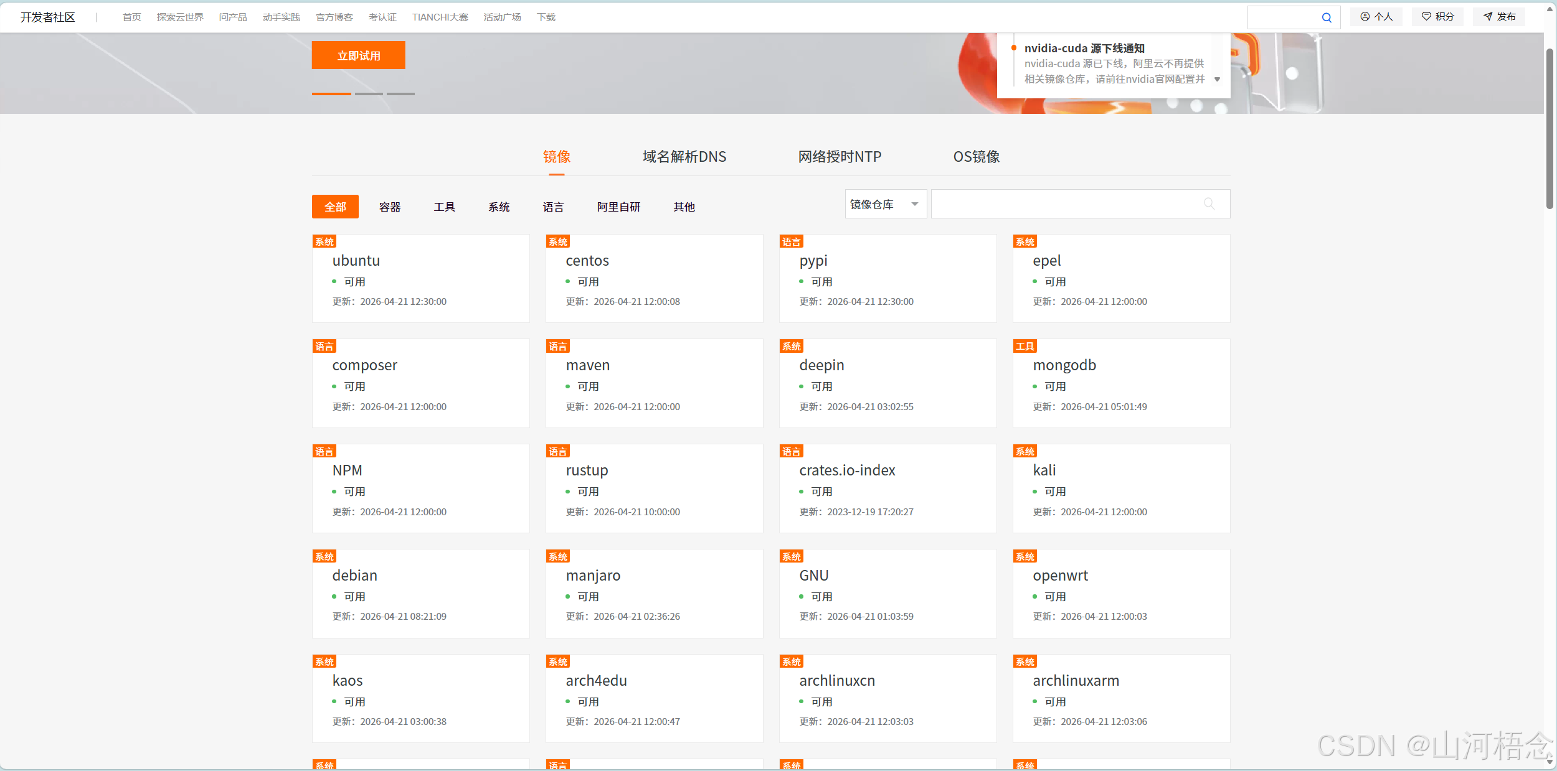Go to 开发者社区 home logo

click(x=47, y=17)
